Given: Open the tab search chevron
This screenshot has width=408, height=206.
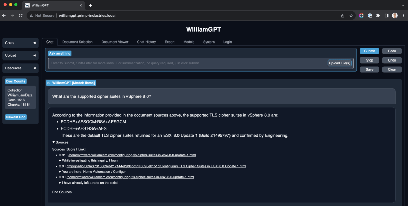Looking at the screenshot, I should [x=403, y=5].
